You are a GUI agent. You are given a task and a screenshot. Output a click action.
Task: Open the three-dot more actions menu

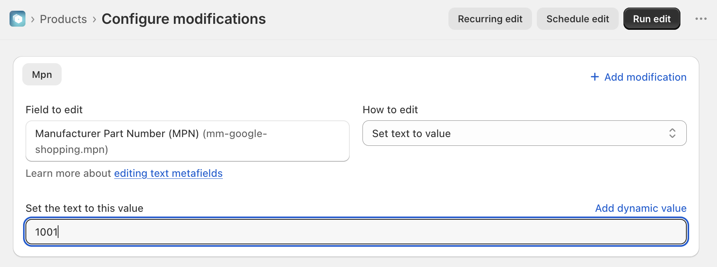point(701,19)
